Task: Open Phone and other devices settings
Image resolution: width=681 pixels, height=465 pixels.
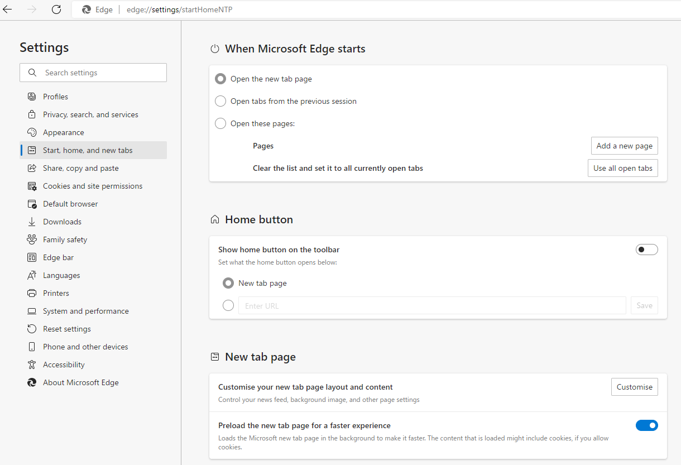Action: (93, 347)
